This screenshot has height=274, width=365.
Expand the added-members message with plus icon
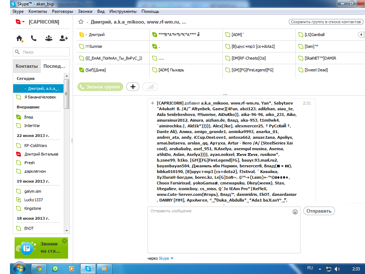pyautogui.click(x=153, y=103)
